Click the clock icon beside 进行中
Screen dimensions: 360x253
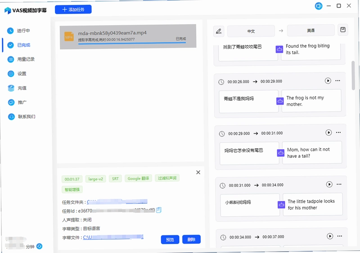tap(10, 31)
